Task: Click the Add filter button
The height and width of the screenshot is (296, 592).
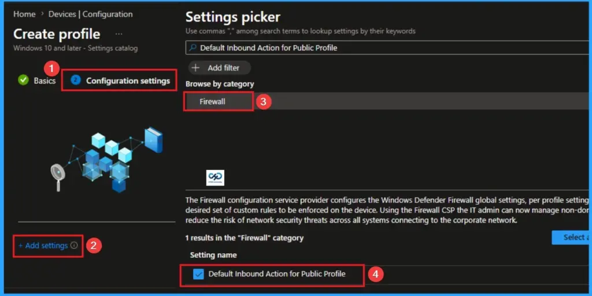Action: pos(219,68)
